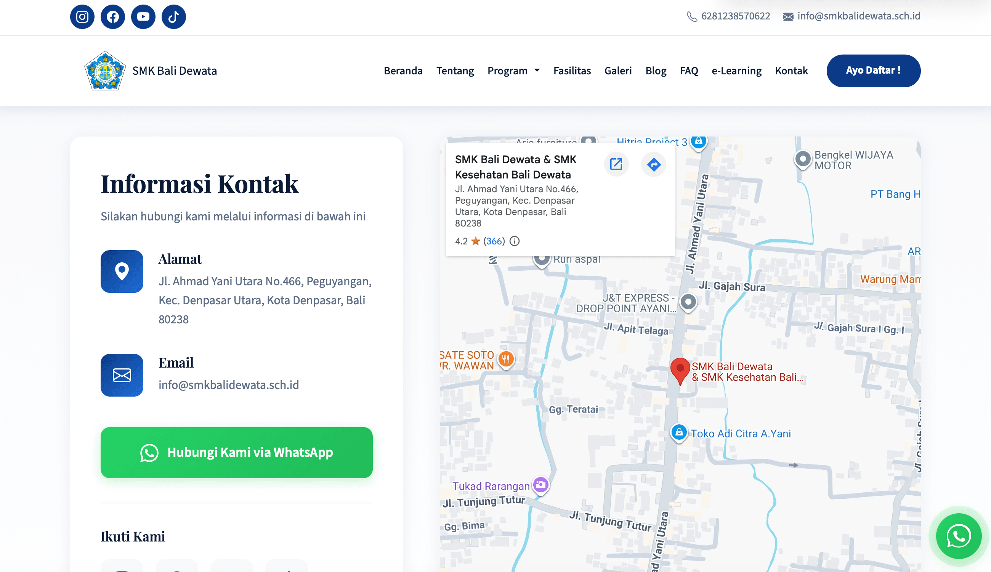
Task: Click the phone number 6281238570622
Action: click(x=736, y=16)
